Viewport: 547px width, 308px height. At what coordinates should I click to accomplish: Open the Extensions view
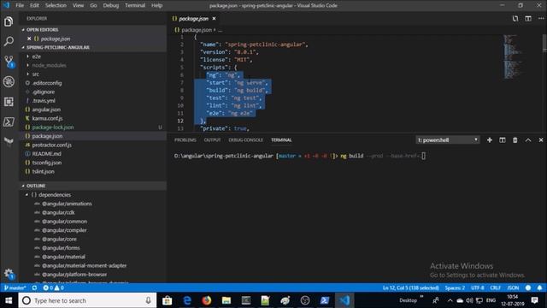click(9, 102)
